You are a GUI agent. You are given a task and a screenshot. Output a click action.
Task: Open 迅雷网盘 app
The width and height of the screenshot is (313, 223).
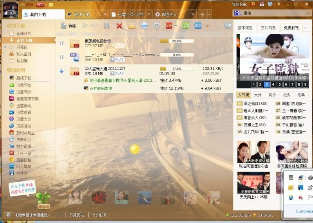(24, 86)
